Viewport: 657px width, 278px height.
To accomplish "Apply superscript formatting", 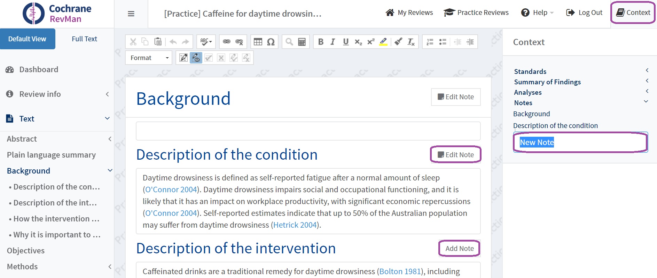I will pos(371,42).
